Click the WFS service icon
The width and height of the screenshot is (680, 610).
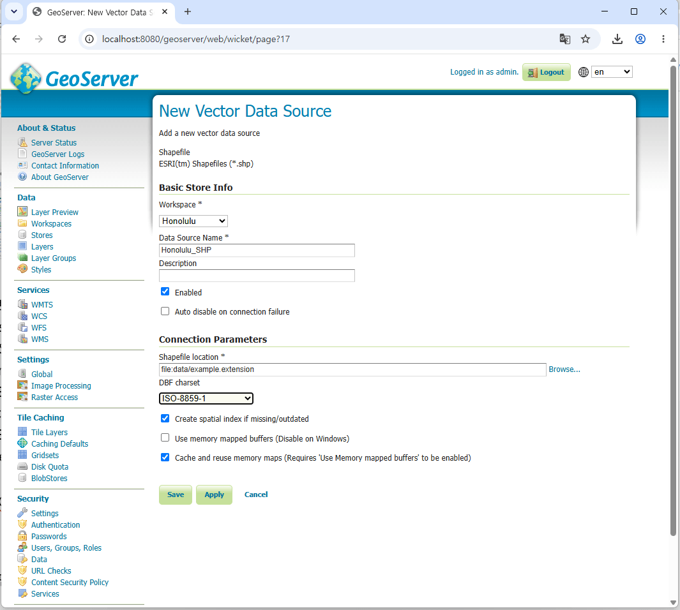tap(22, 327)
